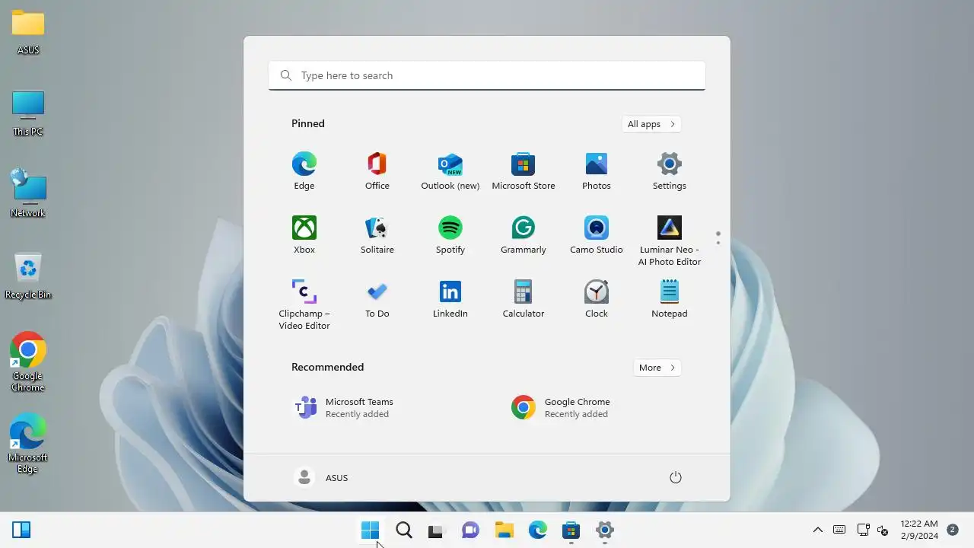
Task: Open Notepad from pinned apps
Action: pyautogui.click(x=670, y=299)
